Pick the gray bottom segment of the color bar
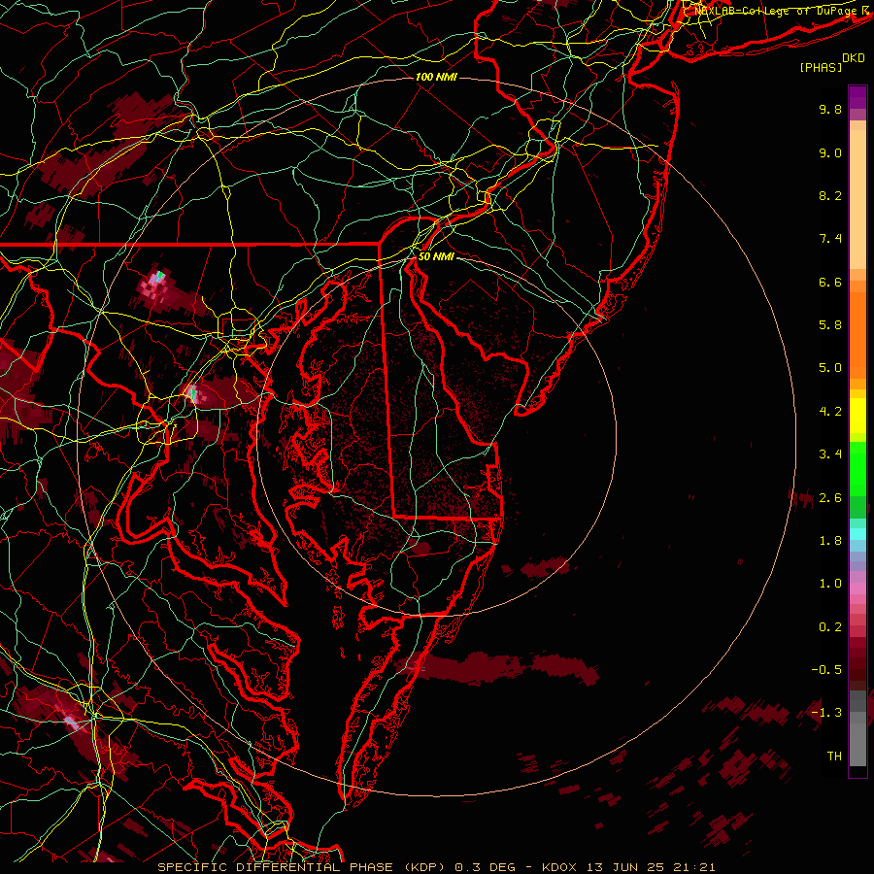The width and height of the screenshot is (874, 874). pyautogui.click(x=857, y=739)
